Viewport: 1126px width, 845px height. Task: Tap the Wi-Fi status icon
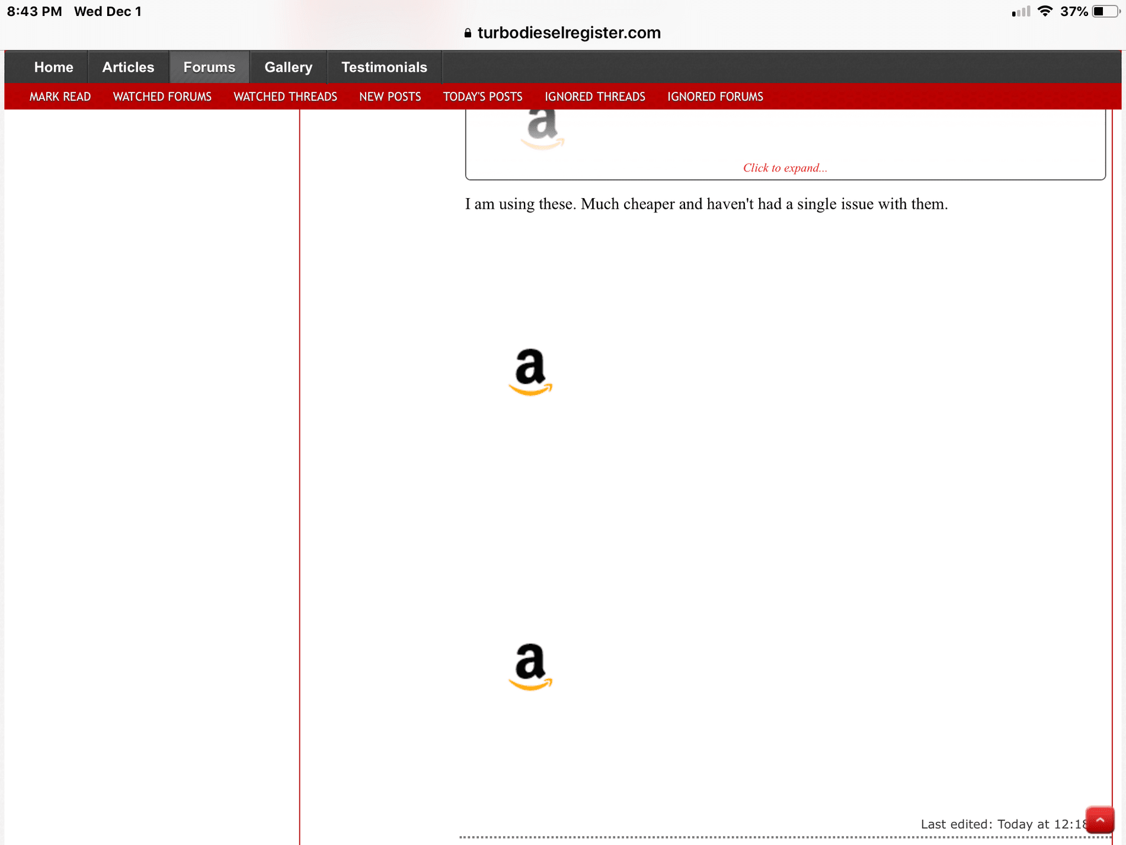[1045, 11]
